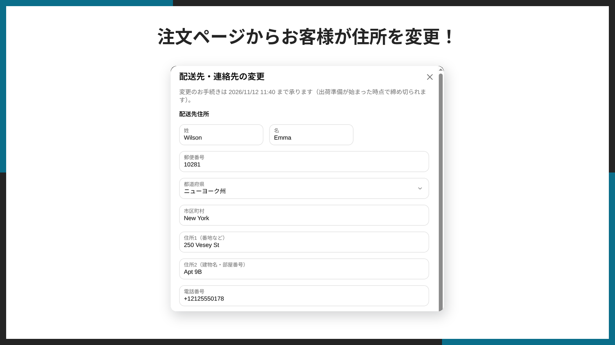This screenshot has width=615, height=345.
Task: Edit the 住所1 field with 250 Vesey St
Action: (x=304, y=242)
